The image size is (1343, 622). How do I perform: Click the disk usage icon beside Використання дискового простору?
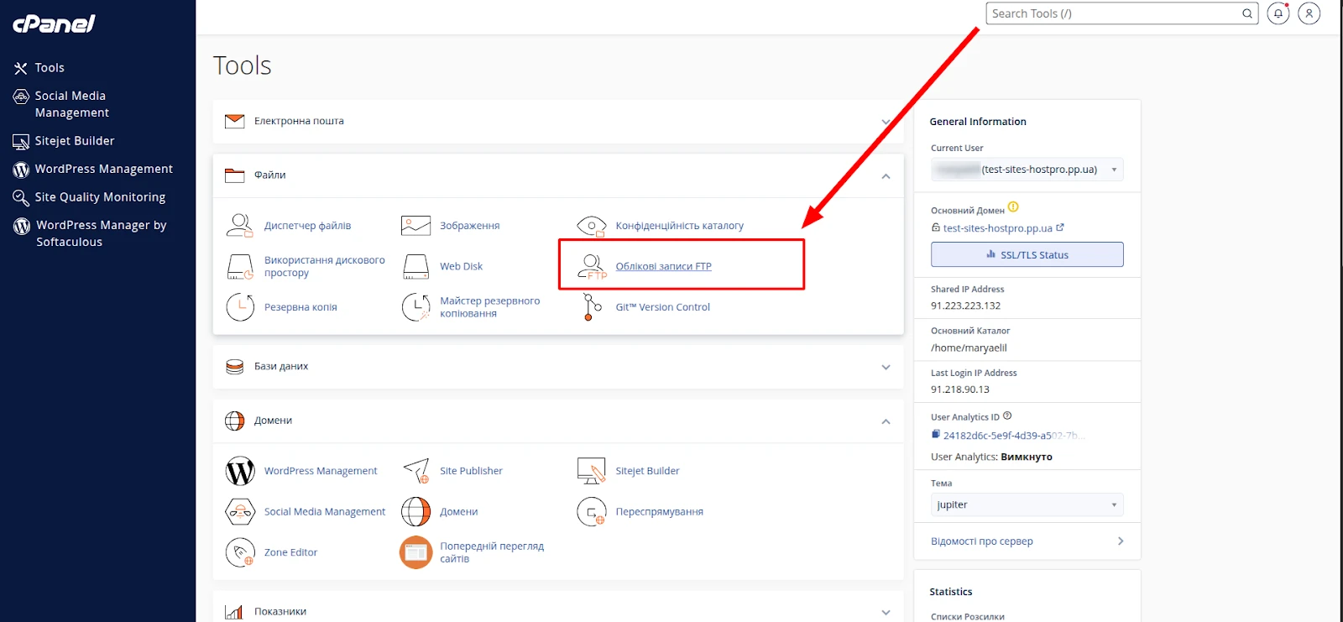240,266
